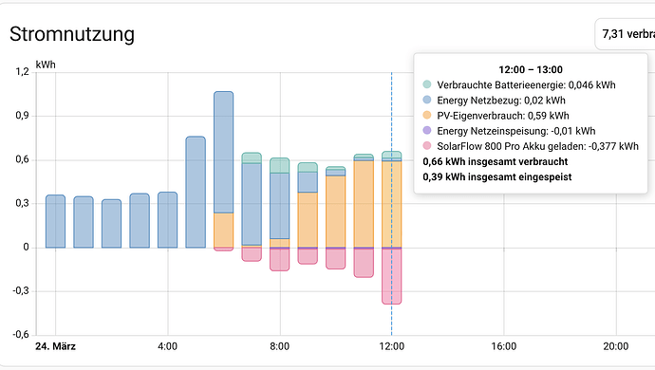Click 'Verbrauchte Batterieenergie: 0,046 kWh' tooltip line
The height and width of the screenshot is (370, 655).
(x=526, y=84)
